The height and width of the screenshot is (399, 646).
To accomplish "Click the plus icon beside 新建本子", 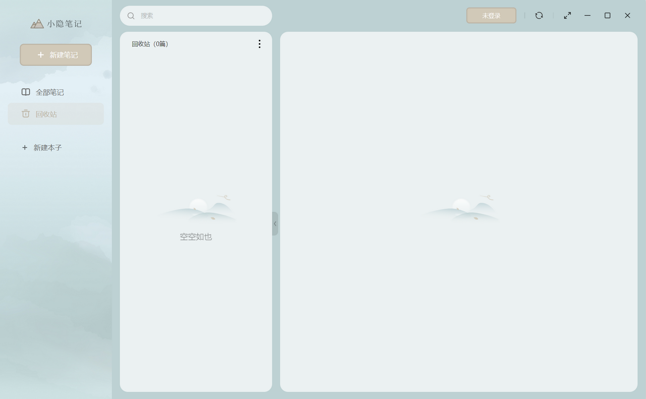I will [25, 148].
